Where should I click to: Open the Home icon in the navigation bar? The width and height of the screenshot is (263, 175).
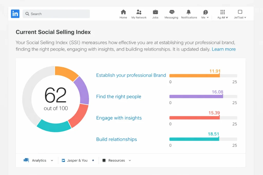click(x=123, y=12)
